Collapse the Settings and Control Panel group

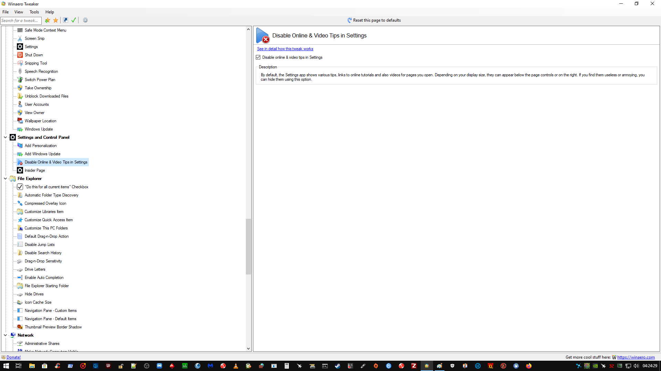coord(5,137)
